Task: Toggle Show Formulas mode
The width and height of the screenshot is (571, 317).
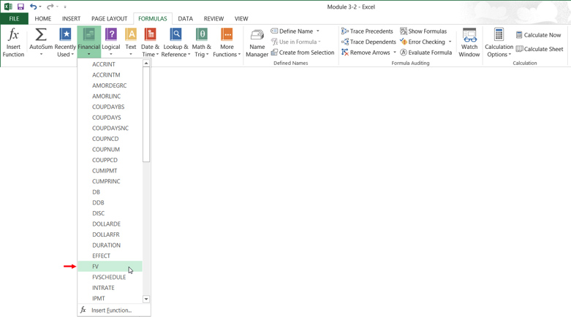Action: (423, 31)
